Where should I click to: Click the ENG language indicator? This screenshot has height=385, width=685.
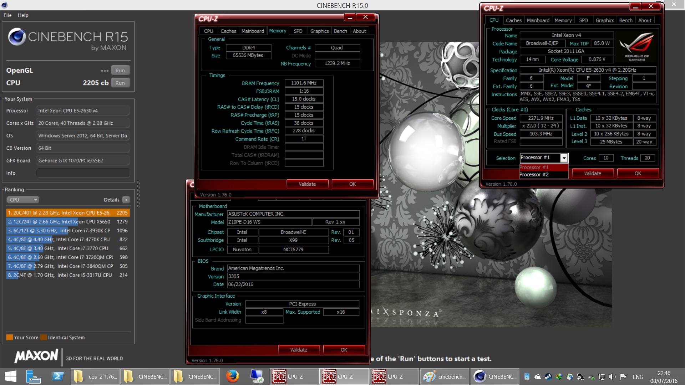point(638,377)
